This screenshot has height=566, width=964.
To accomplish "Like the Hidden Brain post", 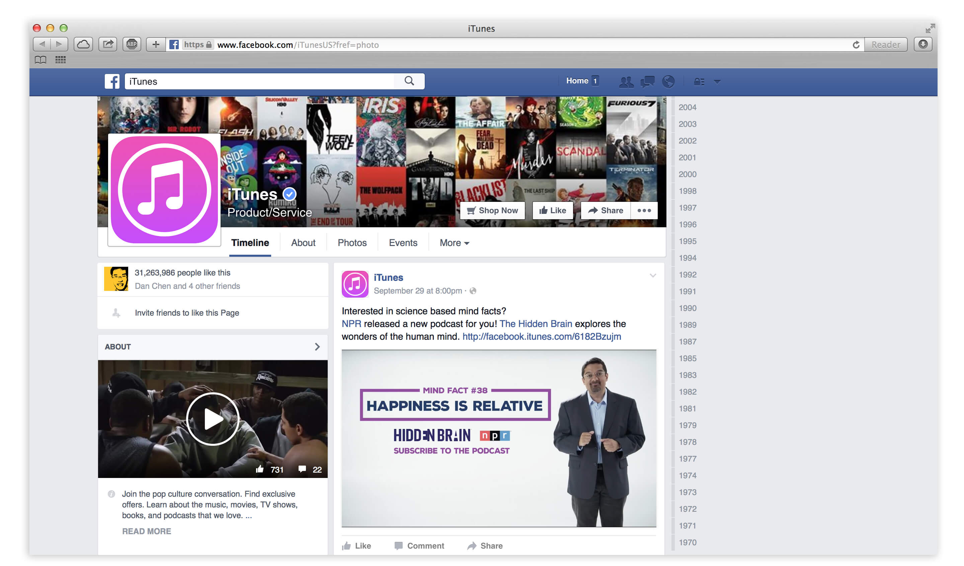I will [356, 546].
